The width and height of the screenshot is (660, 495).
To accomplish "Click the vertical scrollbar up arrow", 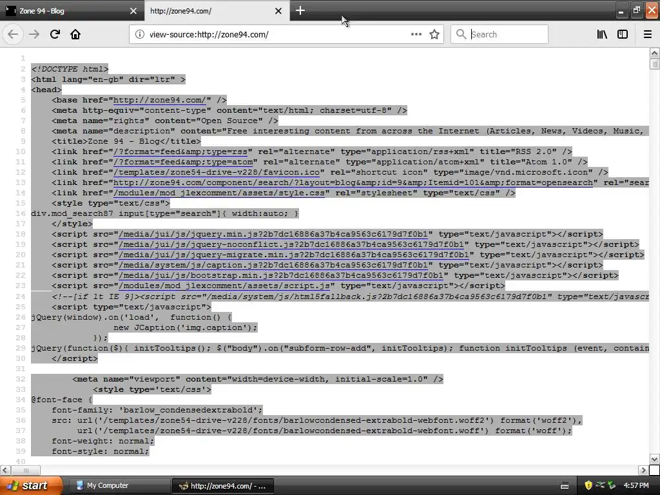I will coord(654,53).
